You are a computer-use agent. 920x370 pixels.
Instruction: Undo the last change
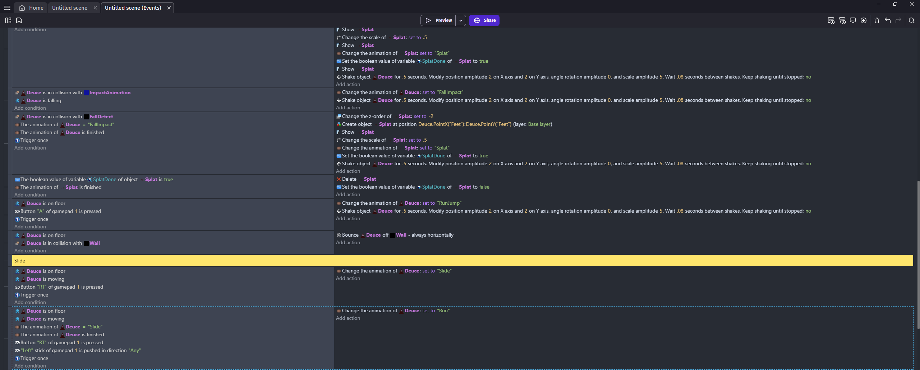(x=888, y=20)
